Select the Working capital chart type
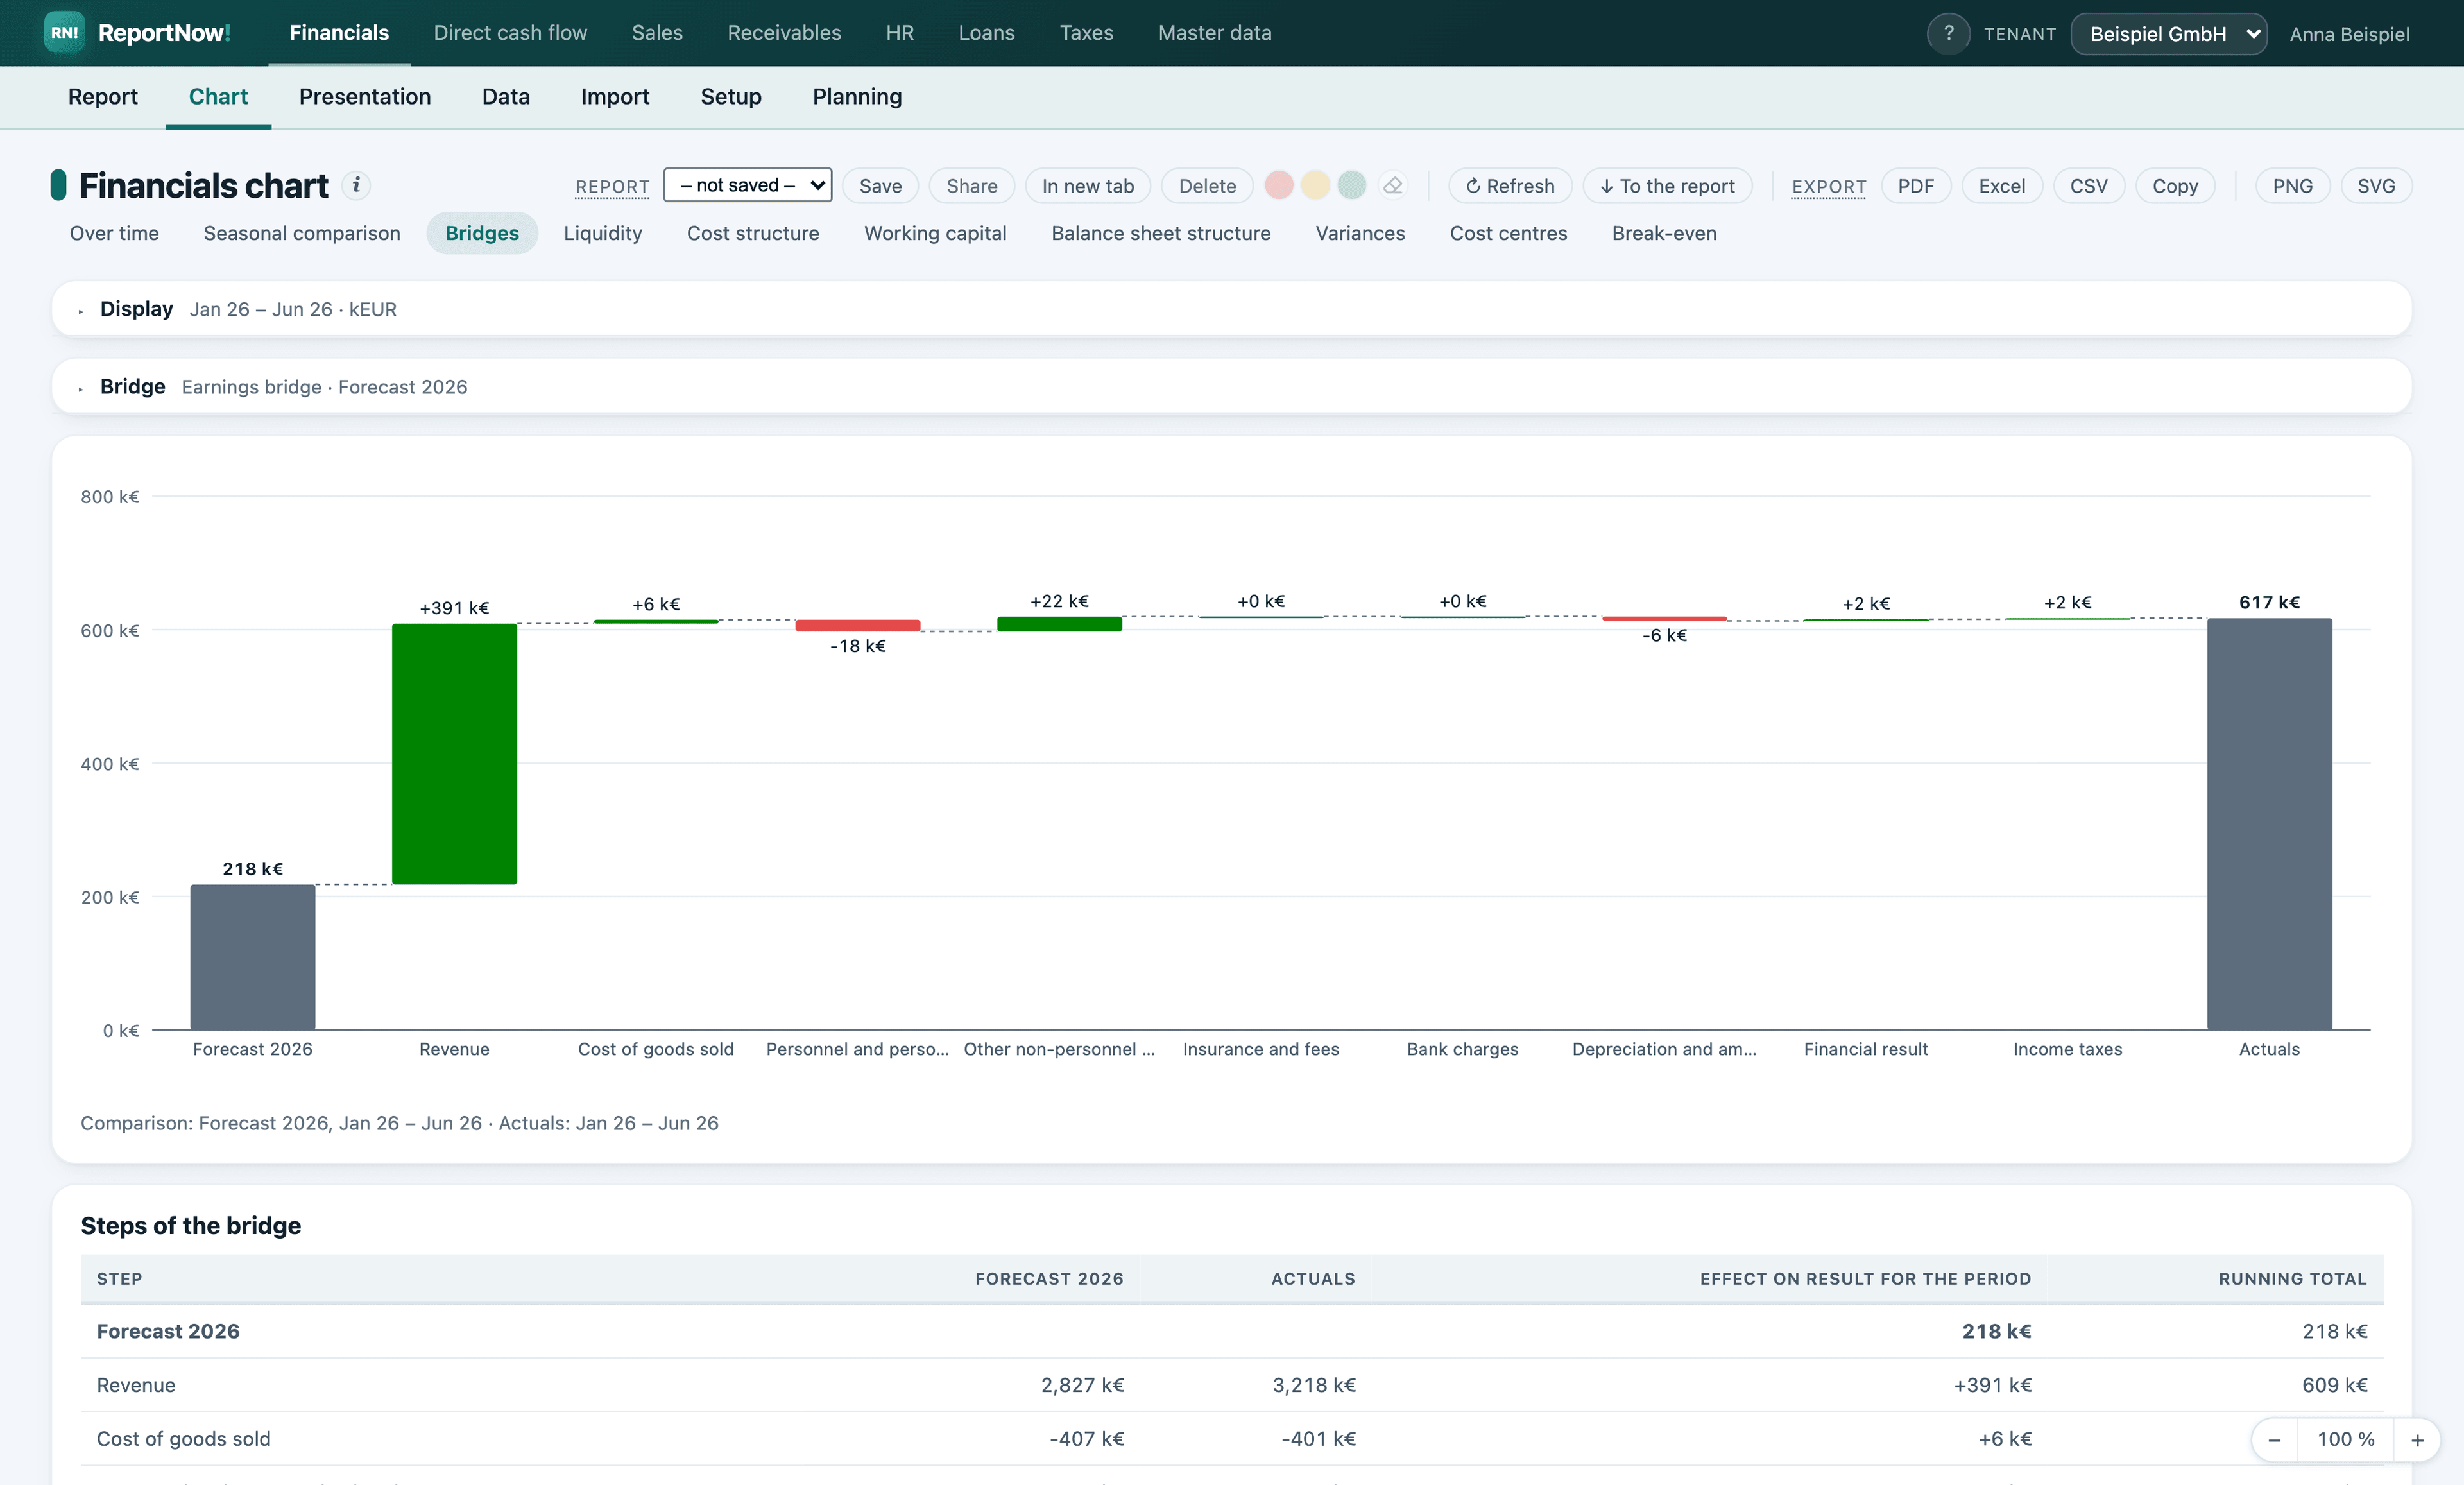Image resolution: width=2464 pixels, height=1485 pixels. coord(935,233)
